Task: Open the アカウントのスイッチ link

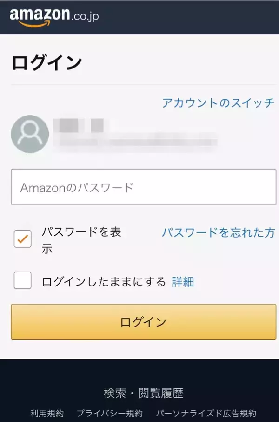Action: coord(218,103)
